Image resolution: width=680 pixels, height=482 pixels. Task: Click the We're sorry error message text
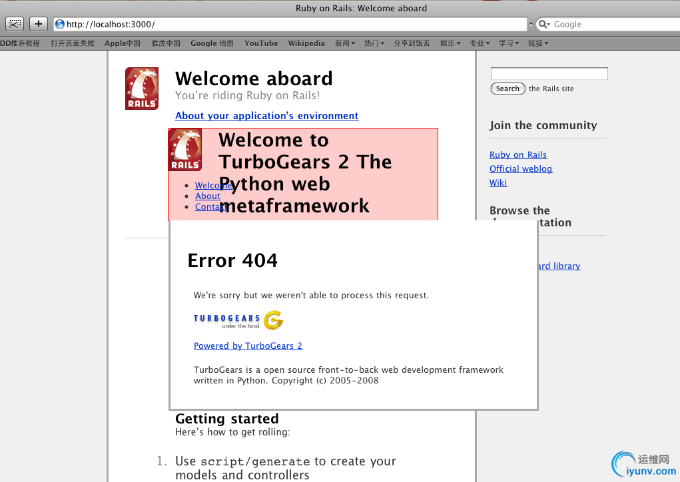pos(312,295)
